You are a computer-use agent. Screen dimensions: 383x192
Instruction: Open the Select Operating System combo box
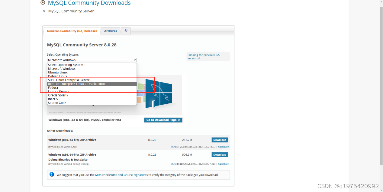pyautogui.click(x=92, y=60)
